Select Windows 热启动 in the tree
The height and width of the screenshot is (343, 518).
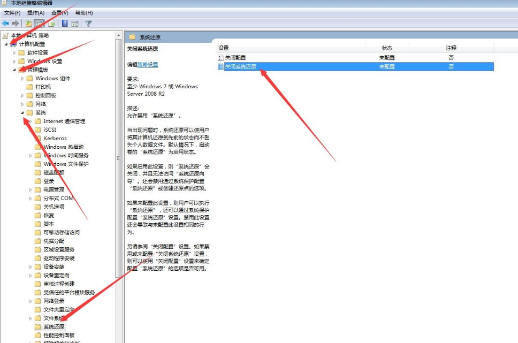pos(64,147)
